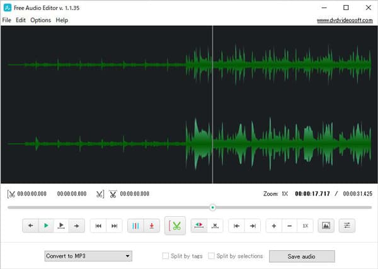
Task: Click the scissors icon with overline
Action: 113,194
